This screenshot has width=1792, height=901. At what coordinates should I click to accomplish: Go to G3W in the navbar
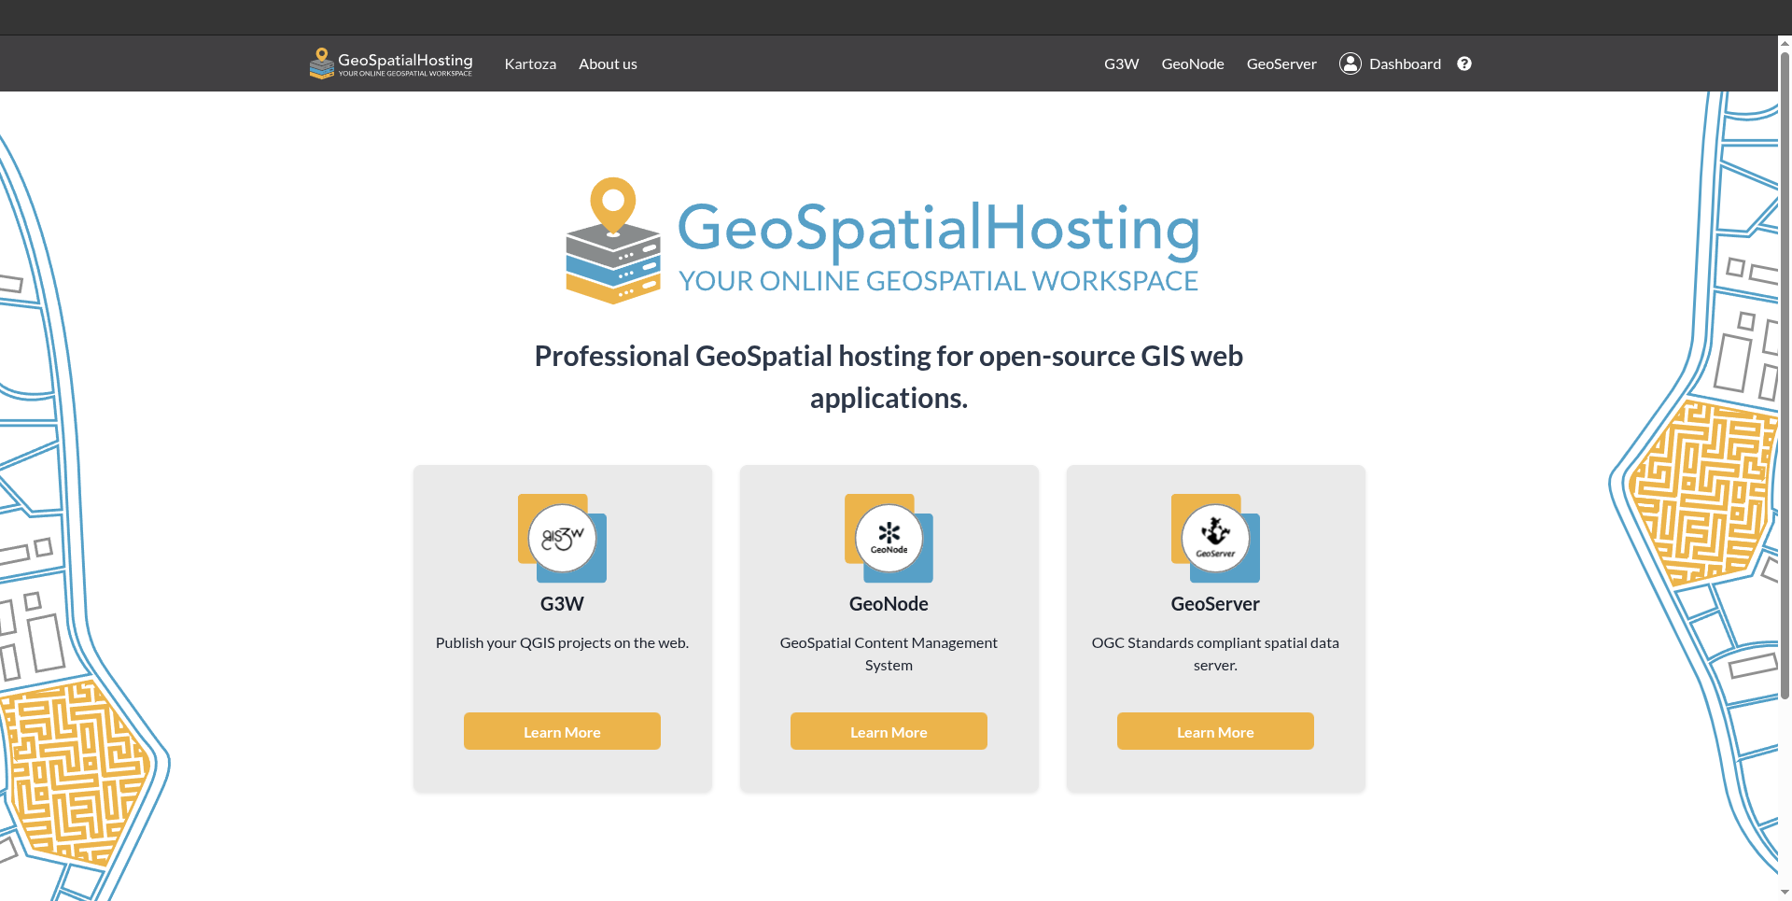(1121, 63)
